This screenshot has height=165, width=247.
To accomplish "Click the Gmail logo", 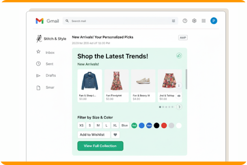I will point(39,21).
